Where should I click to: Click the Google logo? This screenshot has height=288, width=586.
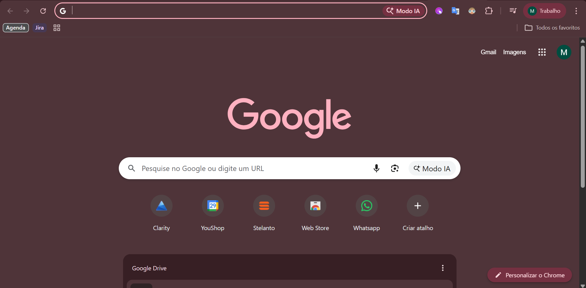click(x=289, y=118)
